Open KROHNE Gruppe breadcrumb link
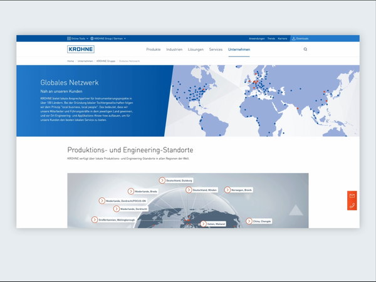376x282 pixels. click(106, 61)
